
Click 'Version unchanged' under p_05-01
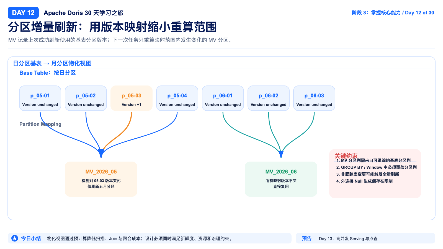pyautogui.click(x=40, y=105)
